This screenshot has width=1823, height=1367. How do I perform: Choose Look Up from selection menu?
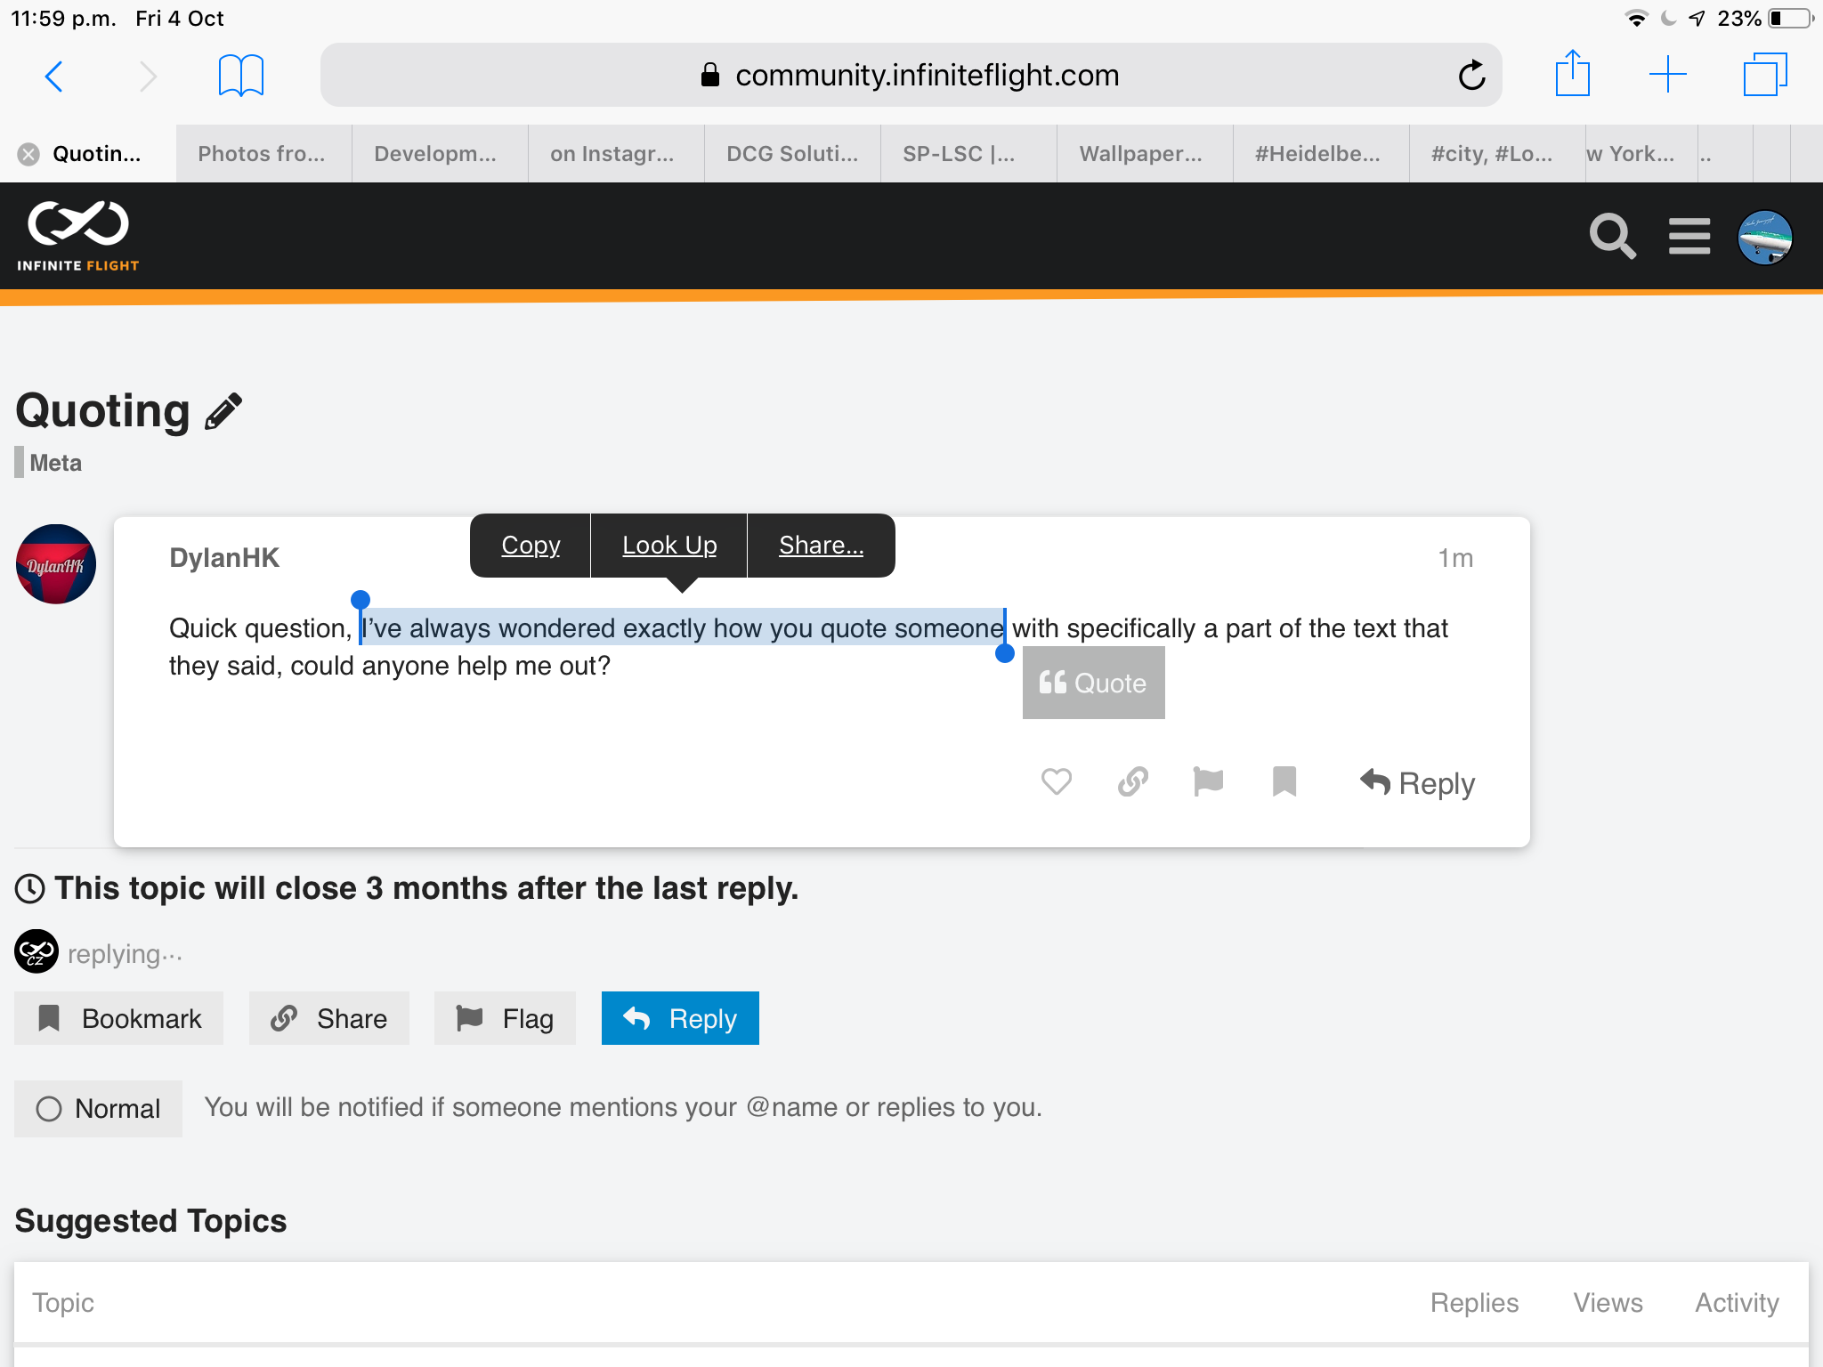669,545
